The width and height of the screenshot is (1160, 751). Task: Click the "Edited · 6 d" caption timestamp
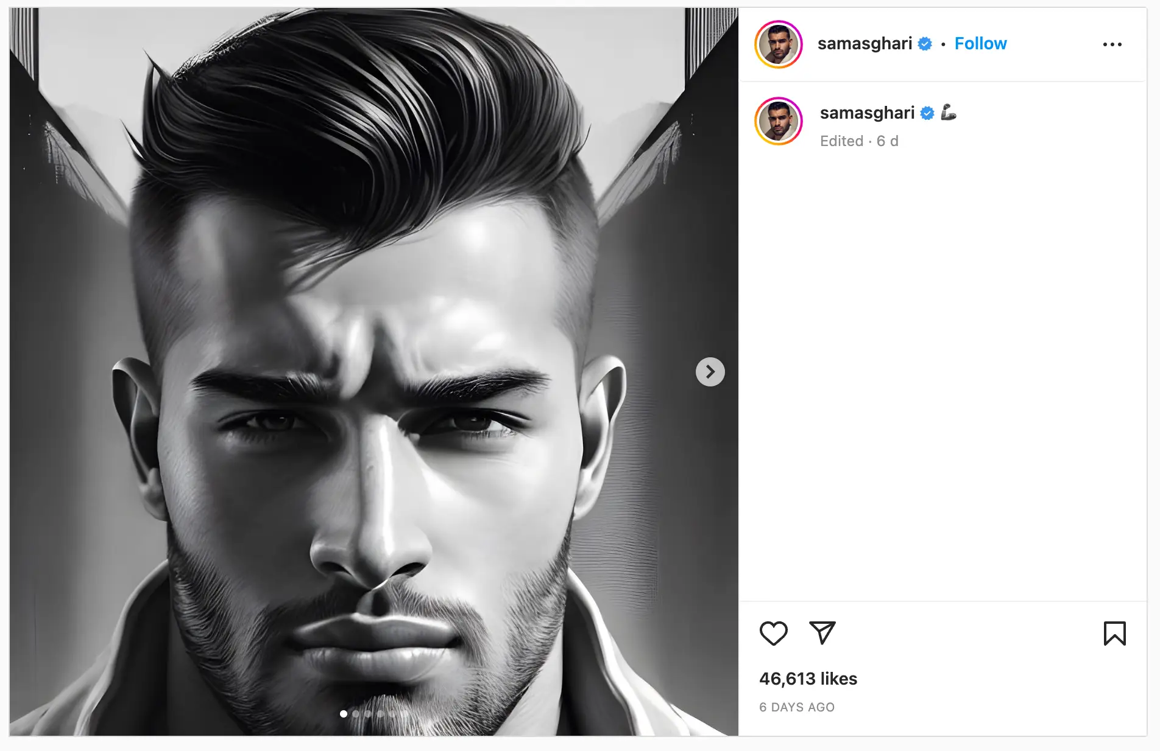[859, 141]
